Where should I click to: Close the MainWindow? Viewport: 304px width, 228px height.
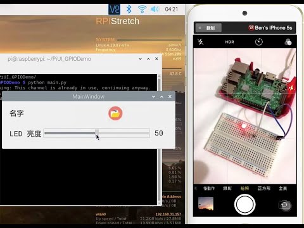coord(170,96)
